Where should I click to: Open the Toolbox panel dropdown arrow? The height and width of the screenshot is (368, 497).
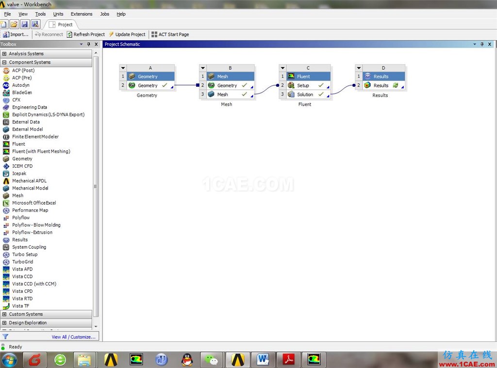81,44
